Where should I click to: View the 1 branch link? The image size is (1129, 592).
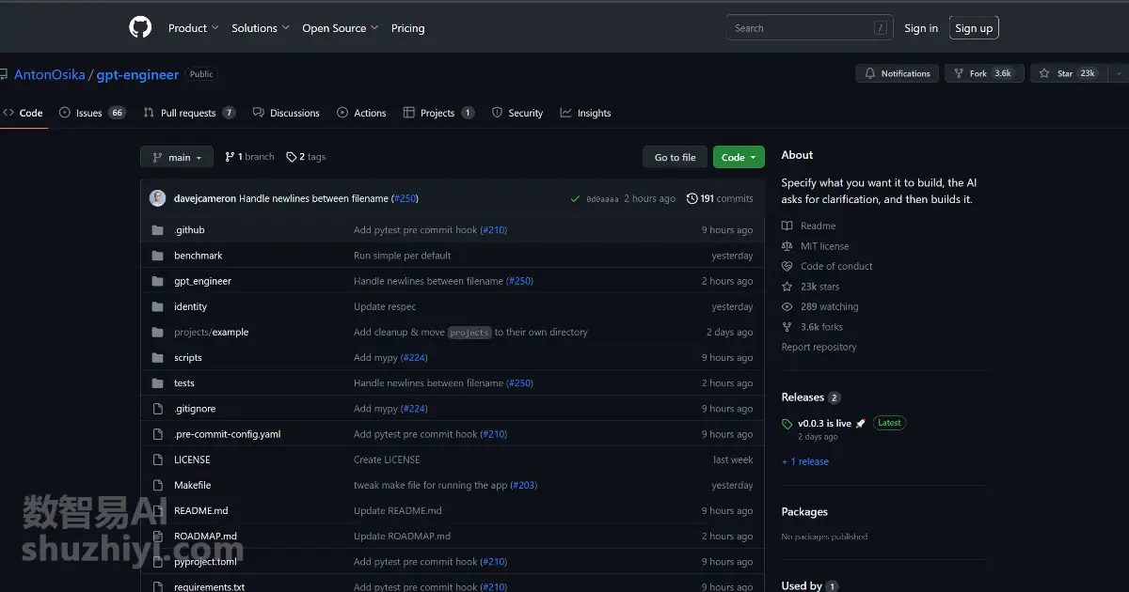click(249, 157)
